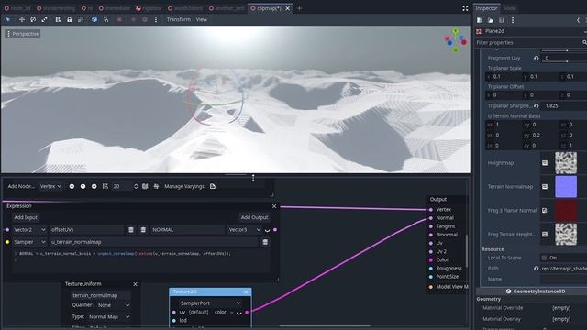Click Manage Varyings button

184,186
